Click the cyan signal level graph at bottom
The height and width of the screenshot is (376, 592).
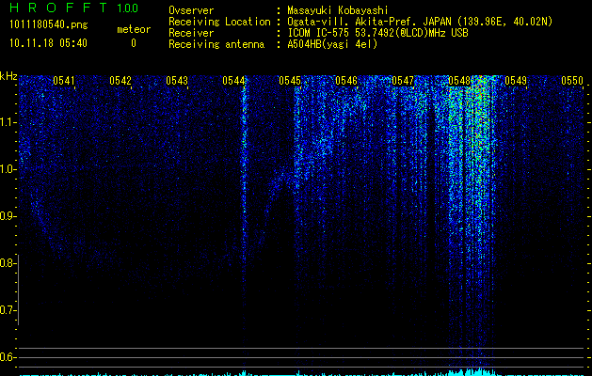click(x=302, y=372)
